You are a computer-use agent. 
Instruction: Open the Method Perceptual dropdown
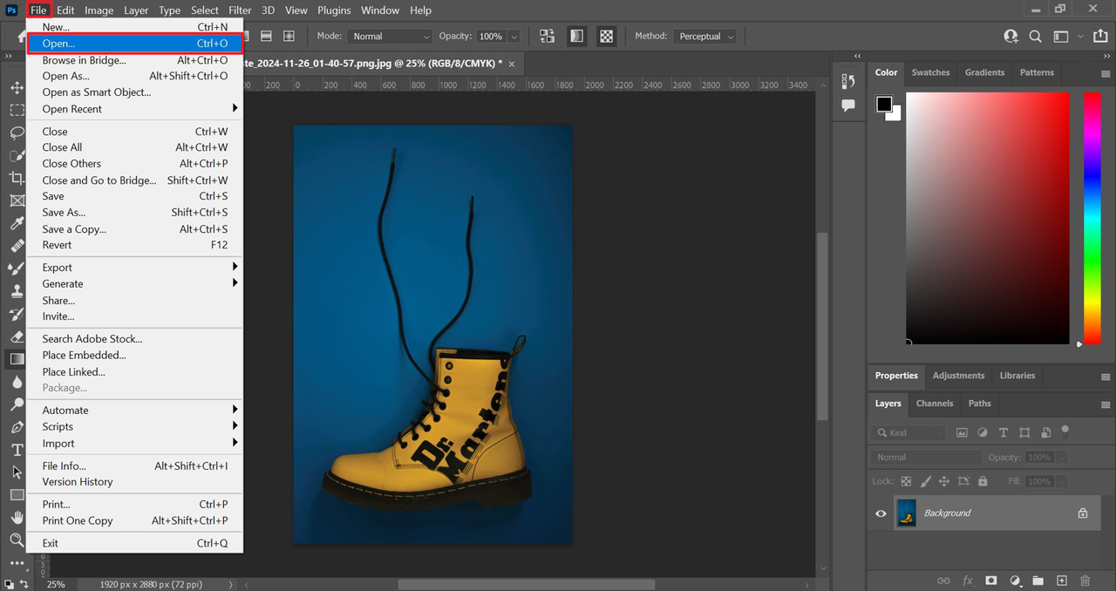[x=705, y=37]
